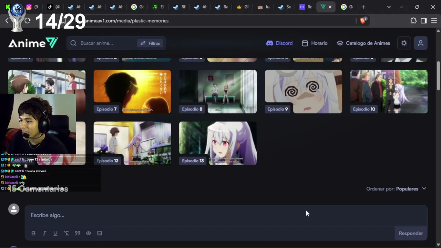This screenshot has width=441, height=248.
Task: Switch to the TikTok tab
Action: tap(53, 7)
